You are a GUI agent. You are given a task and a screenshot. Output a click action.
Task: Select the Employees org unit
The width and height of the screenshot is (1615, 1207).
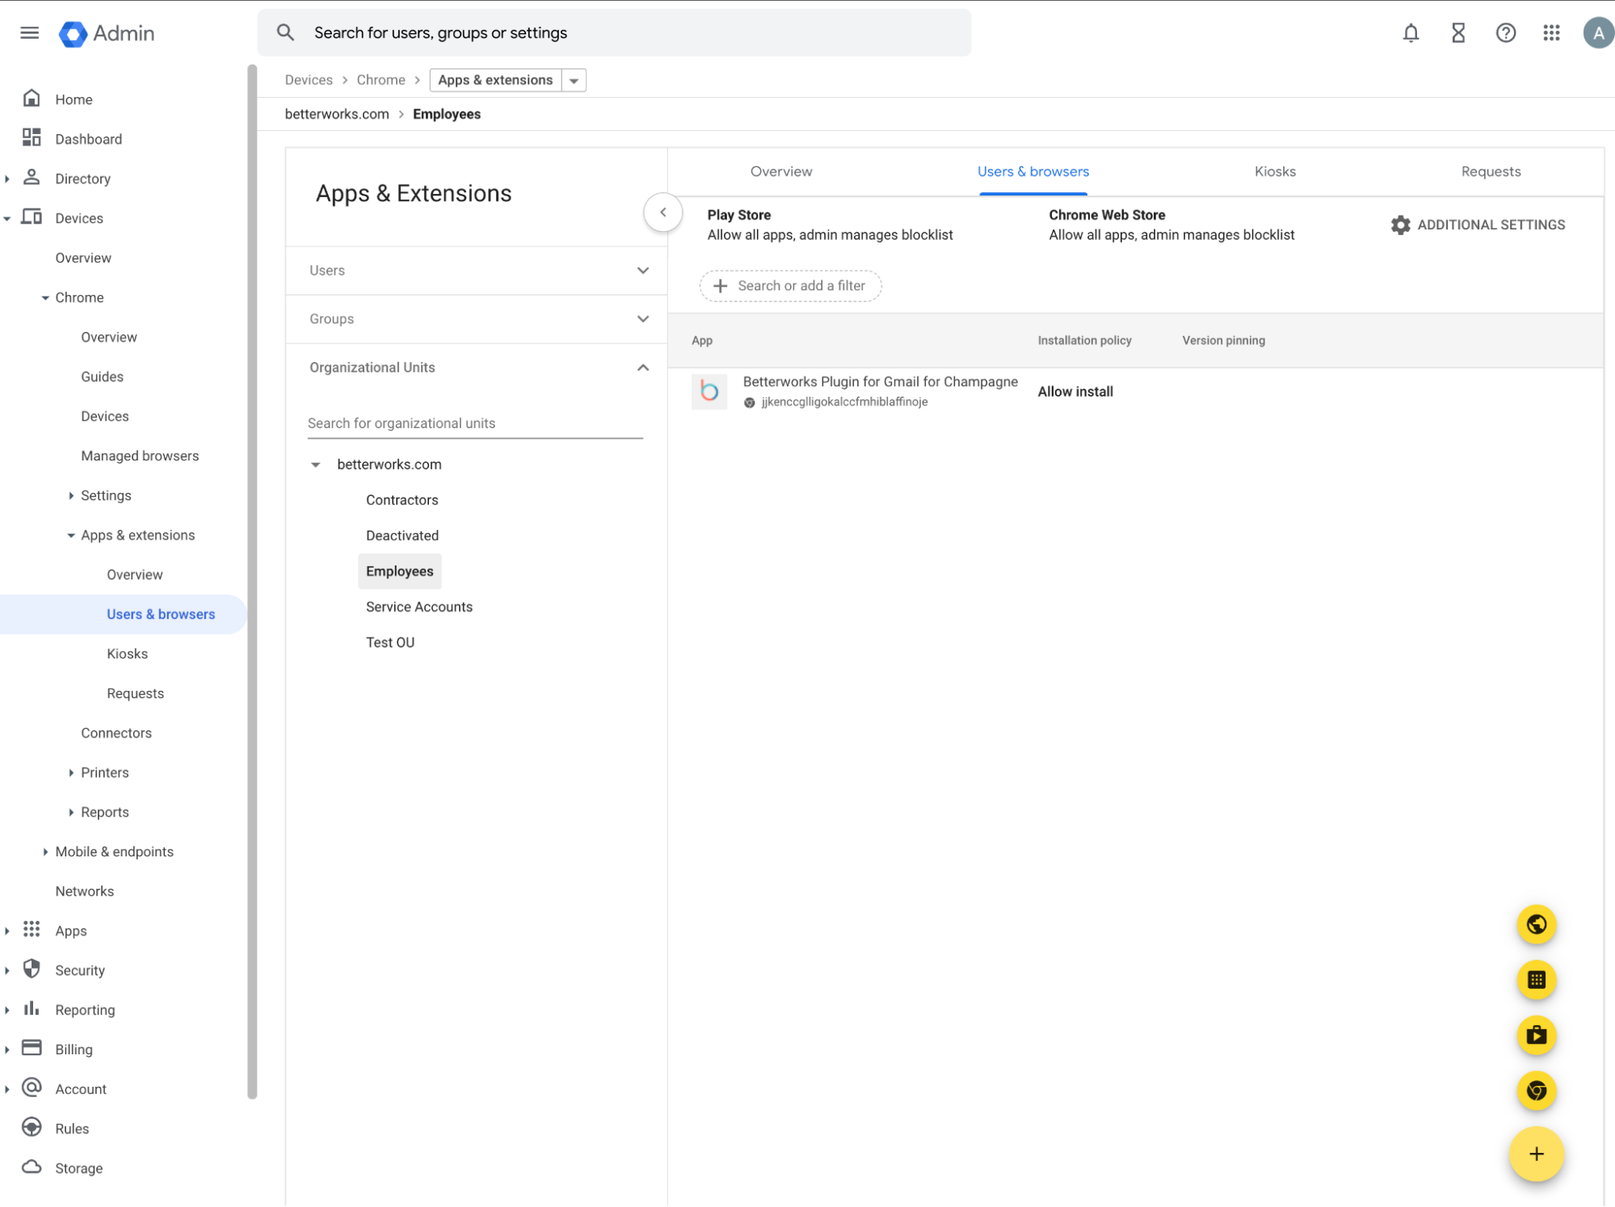pyautogui.click(x=399, y=571)
